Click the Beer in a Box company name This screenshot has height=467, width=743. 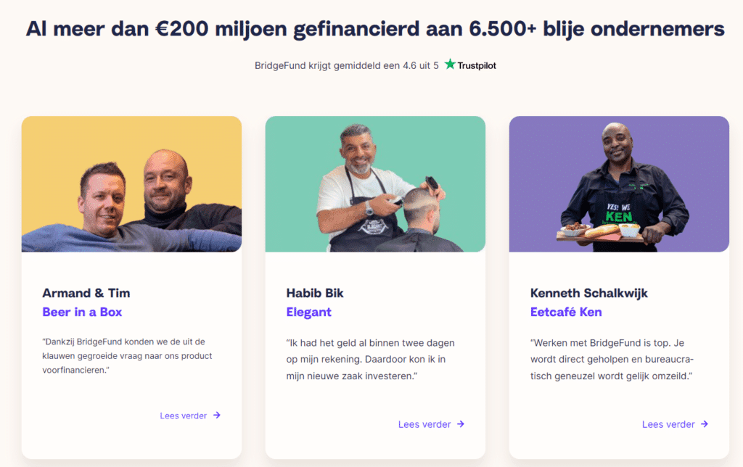[82, 312]
